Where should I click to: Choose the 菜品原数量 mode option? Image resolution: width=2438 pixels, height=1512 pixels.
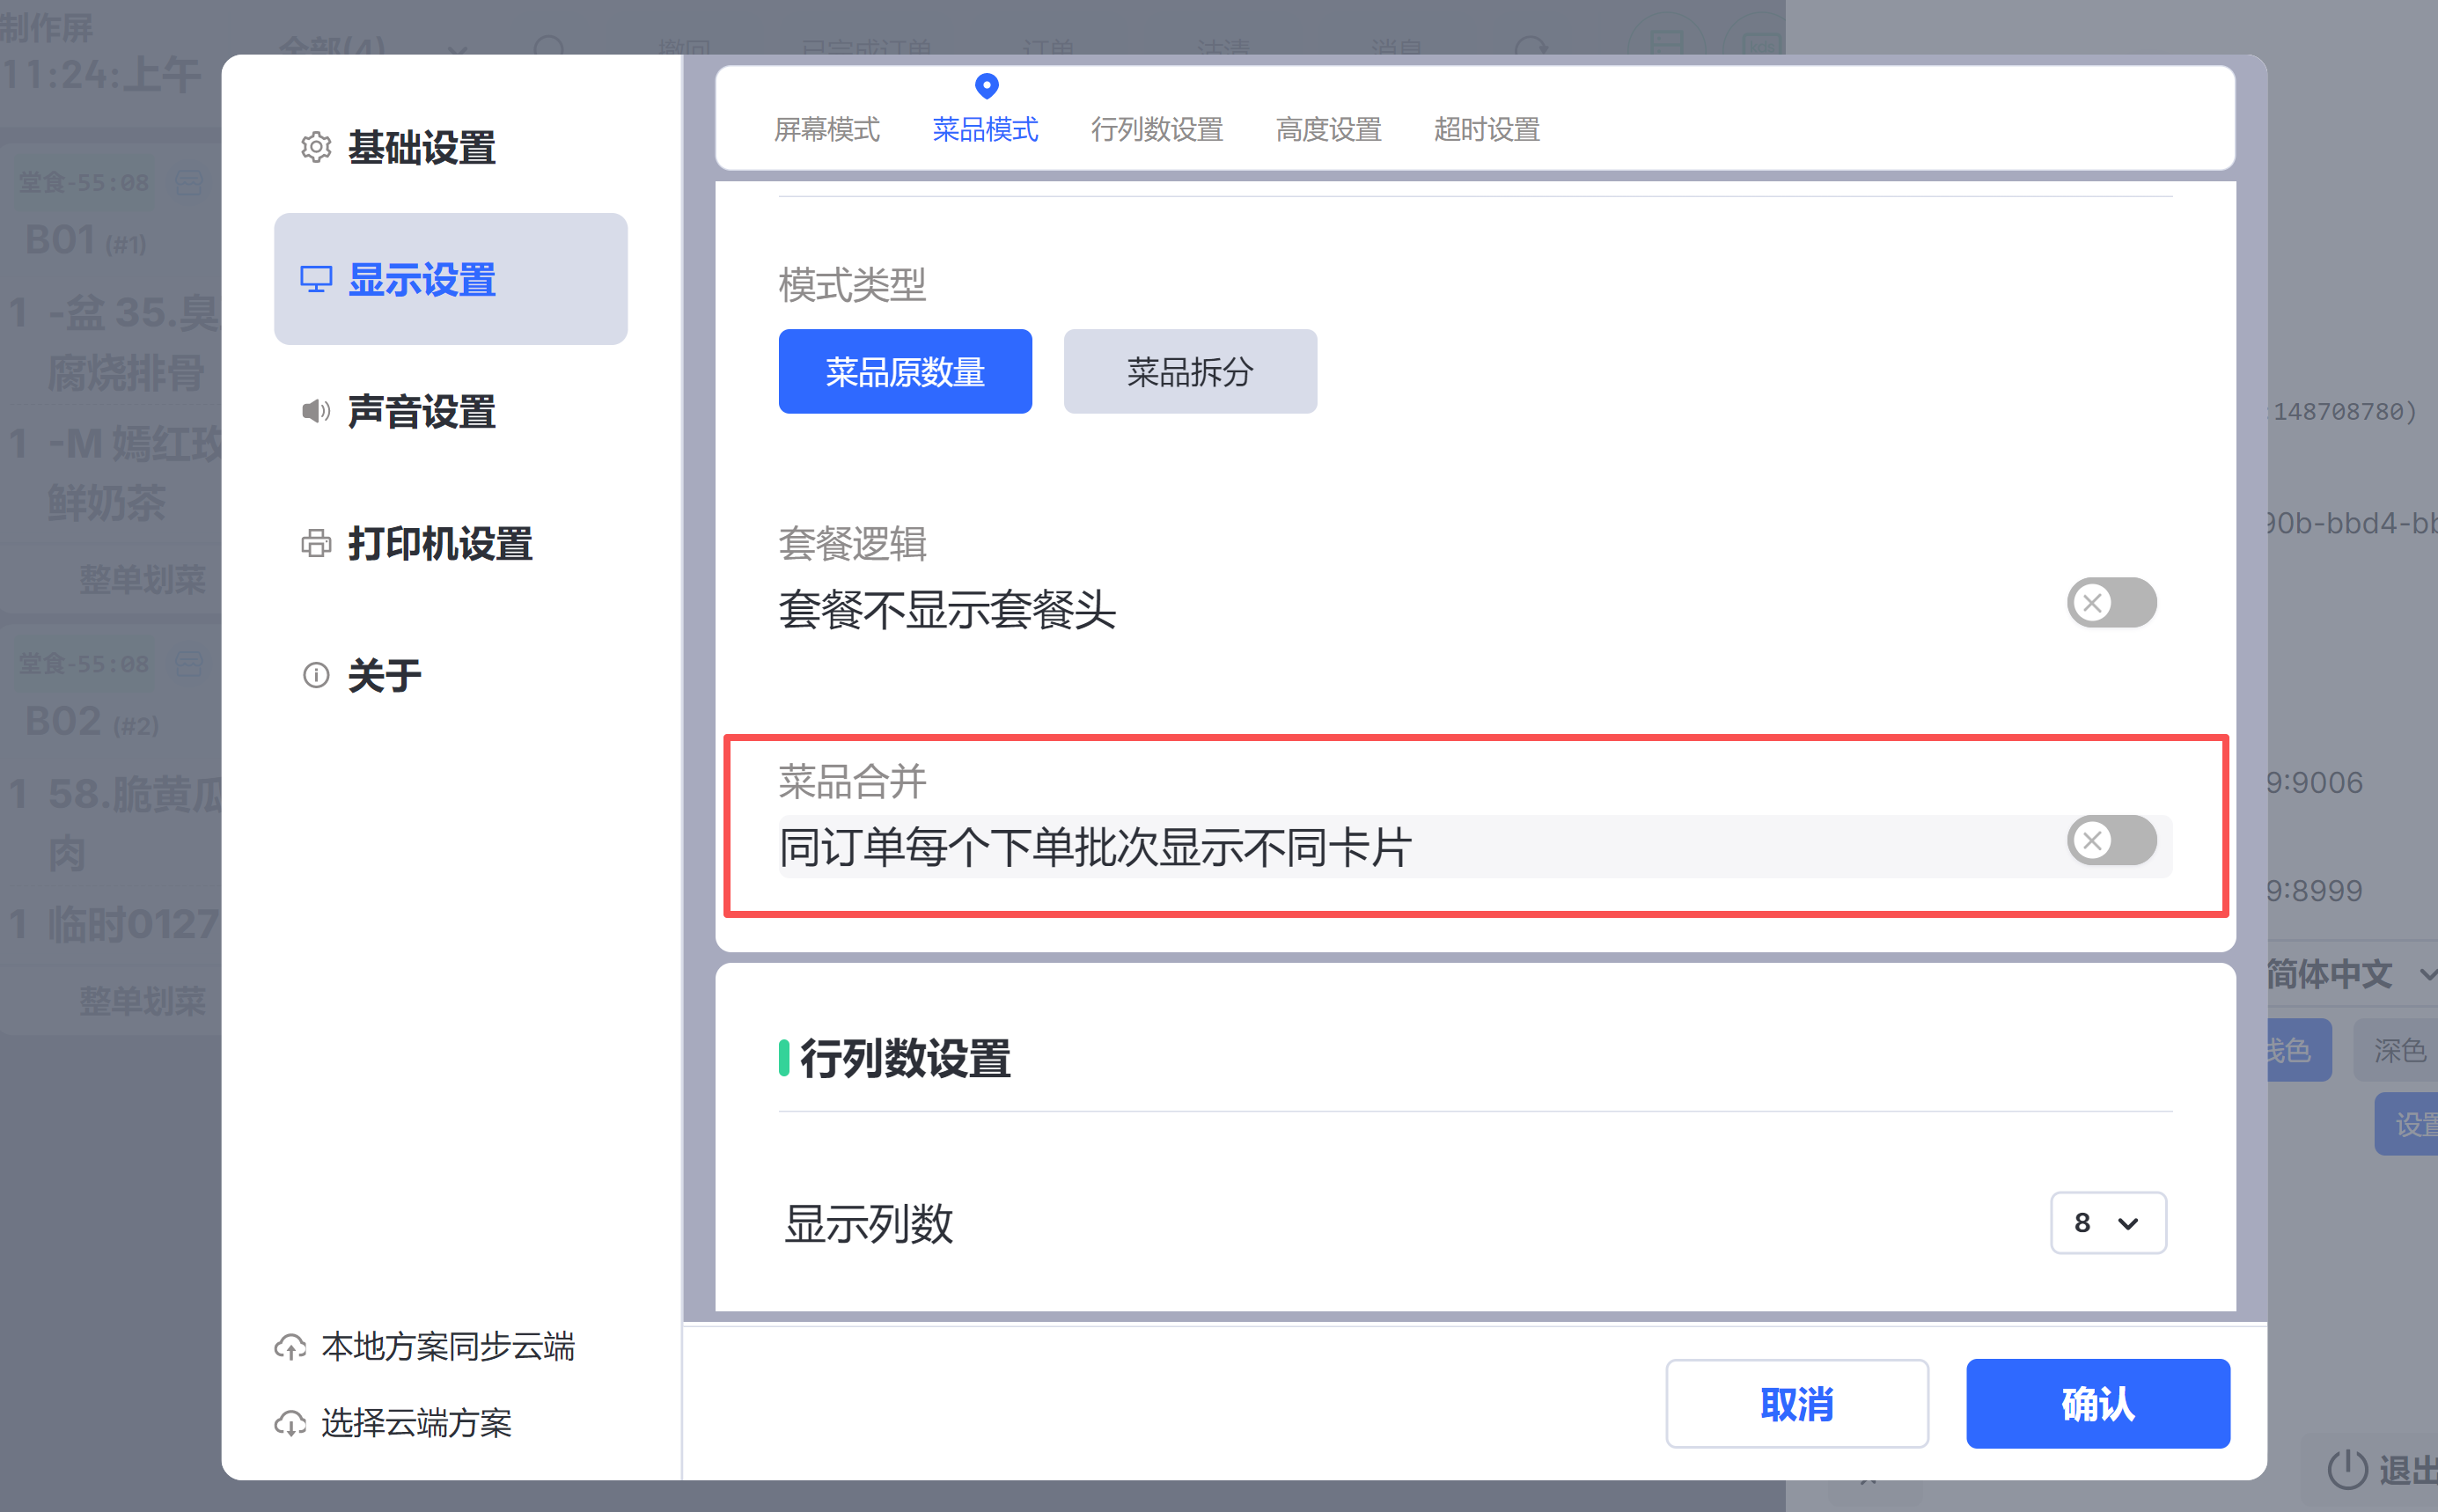pos(904,372)
